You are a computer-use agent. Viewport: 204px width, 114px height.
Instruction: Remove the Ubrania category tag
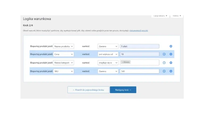click(x=122, y=62)
